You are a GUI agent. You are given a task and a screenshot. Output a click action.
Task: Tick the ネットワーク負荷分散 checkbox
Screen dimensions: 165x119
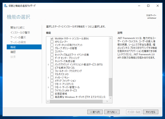coord(52,61)
